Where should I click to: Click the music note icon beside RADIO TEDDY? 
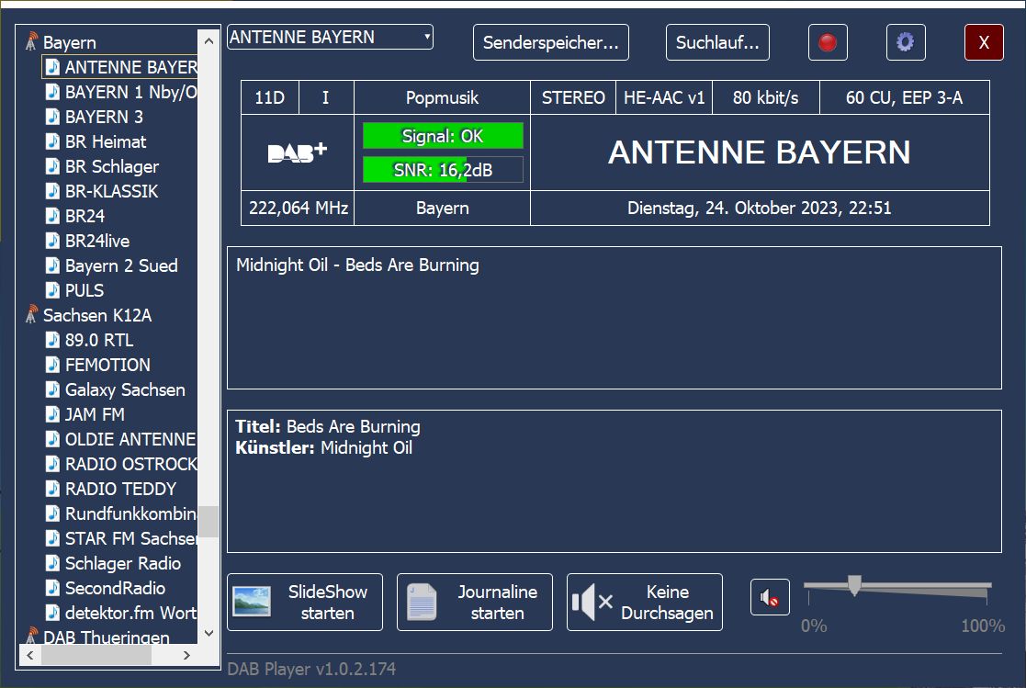[52, 489]
